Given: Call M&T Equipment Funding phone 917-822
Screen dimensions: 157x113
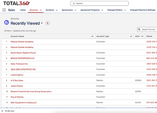Looking at the screenshot, I should (x=152, y=103).
